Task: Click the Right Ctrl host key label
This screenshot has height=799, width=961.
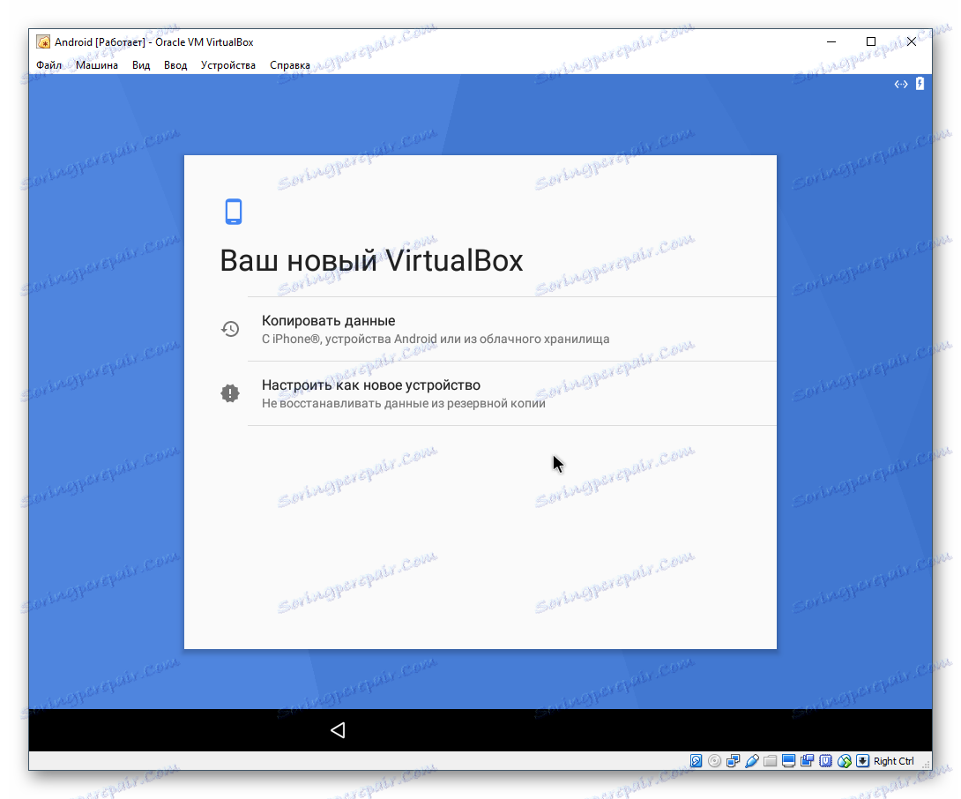Action: 894,761
